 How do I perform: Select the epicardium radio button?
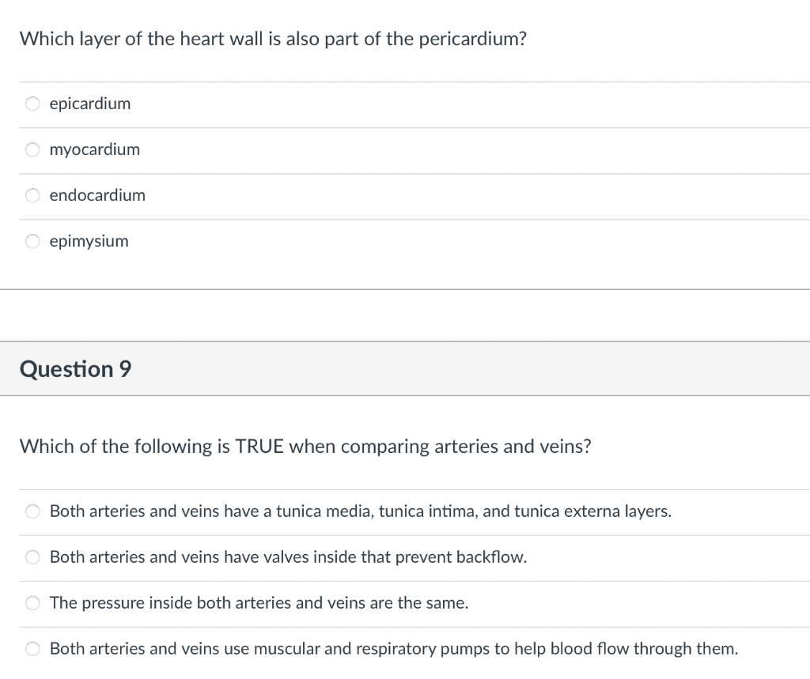[x=32, y=104]
